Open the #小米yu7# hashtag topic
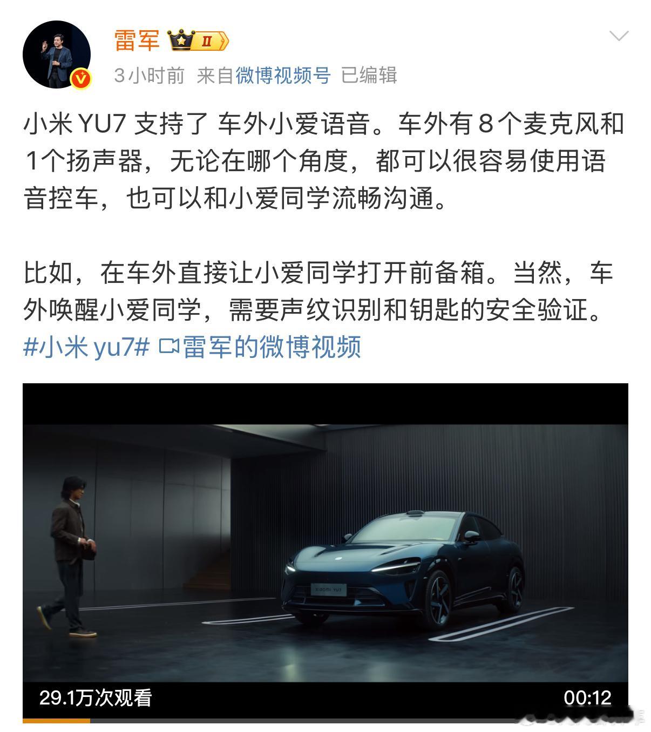This screenshot has height=732, width=651. (x=86, y=347)
